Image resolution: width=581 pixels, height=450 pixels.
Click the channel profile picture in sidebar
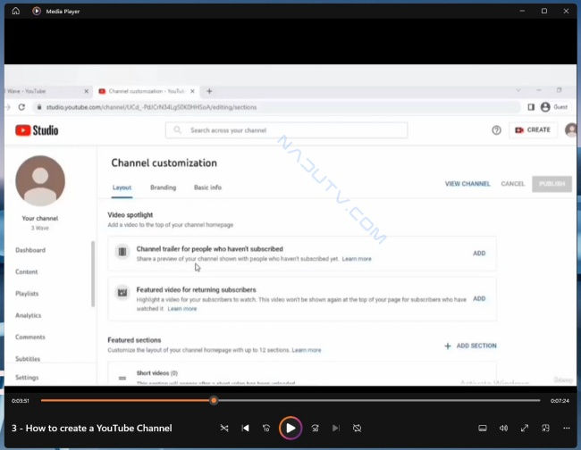tap(40, 180)
